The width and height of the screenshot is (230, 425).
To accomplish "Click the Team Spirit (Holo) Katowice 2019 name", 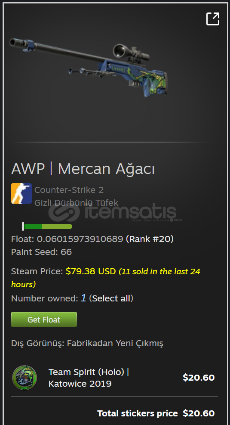I will [x=89, y=378].
